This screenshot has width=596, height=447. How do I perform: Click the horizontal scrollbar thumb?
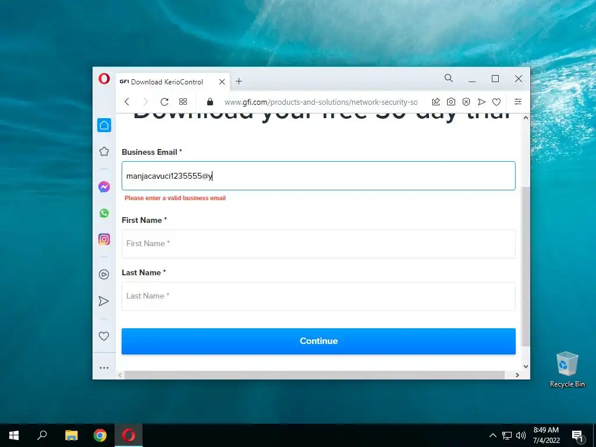[314, 375]
